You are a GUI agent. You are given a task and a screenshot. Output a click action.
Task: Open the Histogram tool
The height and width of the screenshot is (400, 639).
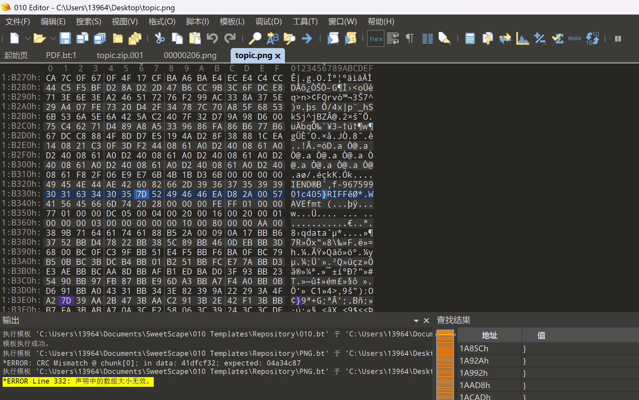[x=522, y=38]
